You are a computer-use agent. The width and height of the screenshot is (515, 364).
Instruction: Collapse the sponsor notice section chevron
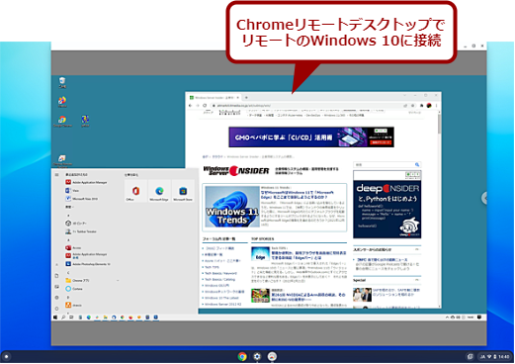click(x=417, y=249)
